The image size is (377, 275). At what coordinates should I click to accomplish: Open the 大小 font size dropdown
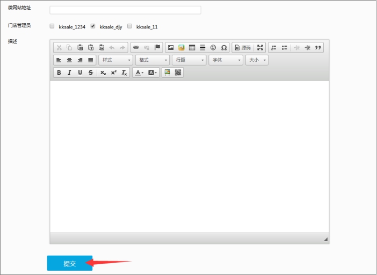pos(257,60)
